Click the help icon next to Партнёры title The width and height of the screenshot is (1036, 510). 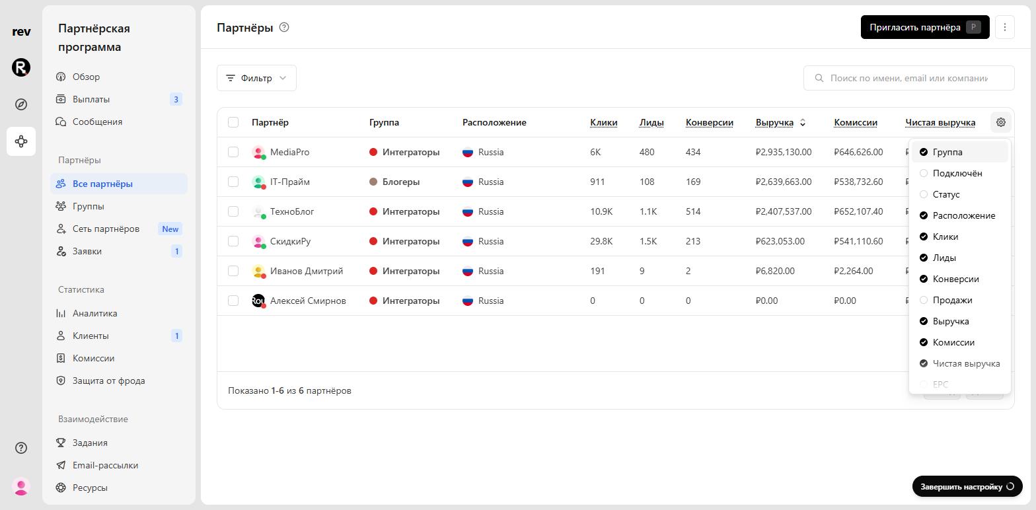click(284, 27)
